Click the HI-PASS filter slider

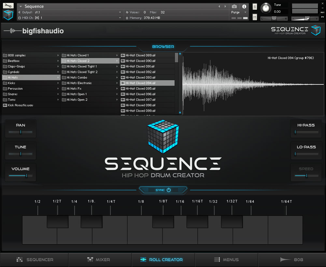point(306,132)
